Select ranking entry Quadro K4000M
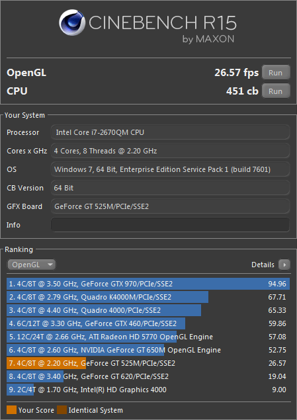 tap(148, 297)
